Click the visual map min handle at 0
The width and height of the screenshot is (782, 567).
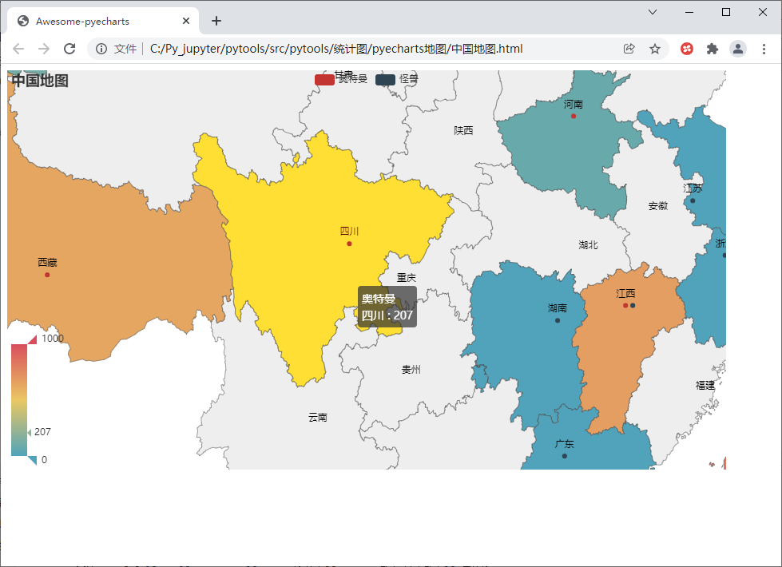click(x=32, y=460)
